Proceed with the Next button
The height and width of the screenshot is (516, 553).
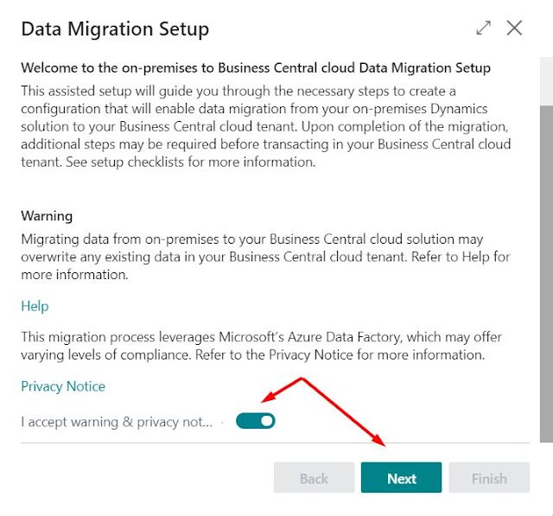tap(401, 478)
